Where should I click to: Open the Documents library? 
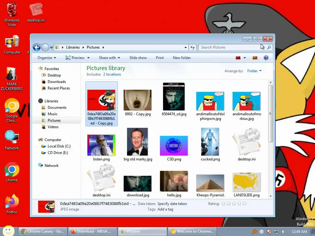(x=57, y=107)
